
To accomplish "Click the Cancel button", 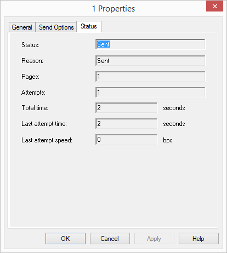I will pyautogui.click(x=110, y=238).
